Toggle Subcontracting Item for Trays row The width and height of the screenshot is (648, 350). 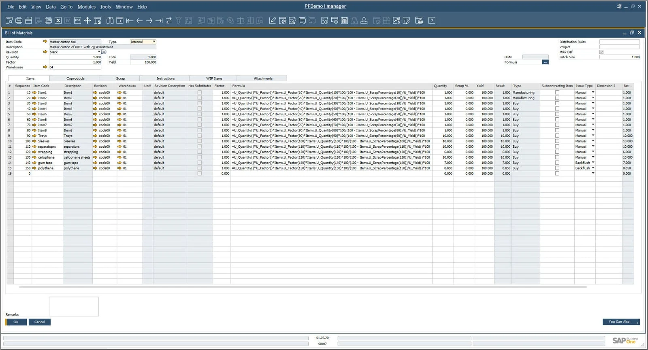(557, 136)
